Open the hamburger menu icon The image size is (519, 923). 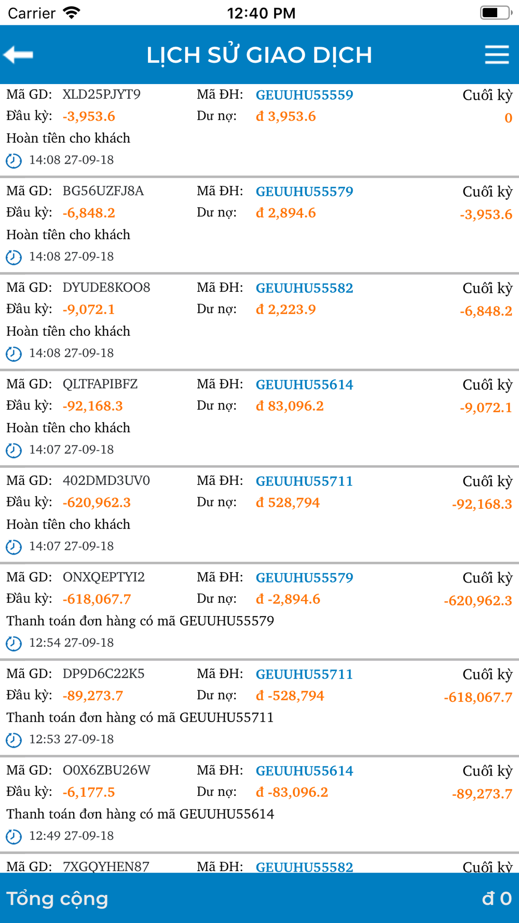coord(497,55)
